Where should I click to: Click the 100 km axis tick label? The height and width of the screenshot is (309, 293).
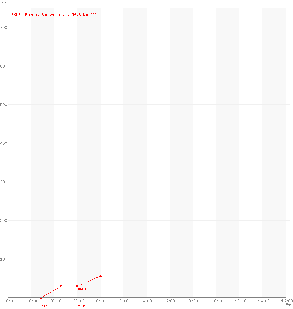(x=4, y=259)
